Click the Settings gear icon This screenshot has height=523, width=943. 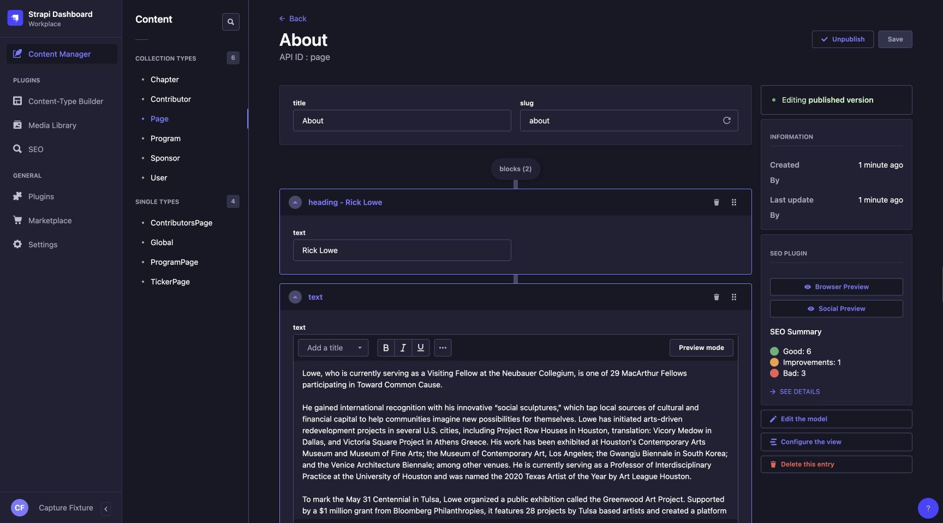point(17,244)
